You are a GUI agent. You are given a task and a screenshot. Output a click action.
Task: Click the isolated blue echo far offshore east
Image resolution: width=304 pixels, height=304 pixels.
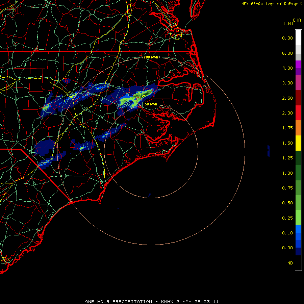click(269, 151)
